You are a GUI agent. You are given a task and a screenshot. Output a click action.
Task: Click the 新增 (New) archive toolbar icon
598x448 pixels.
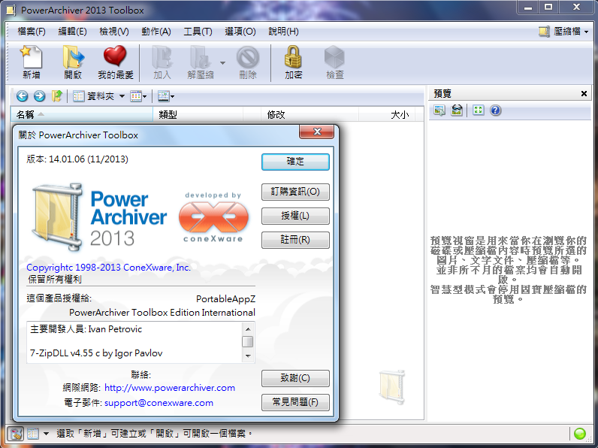coord(32,62)
